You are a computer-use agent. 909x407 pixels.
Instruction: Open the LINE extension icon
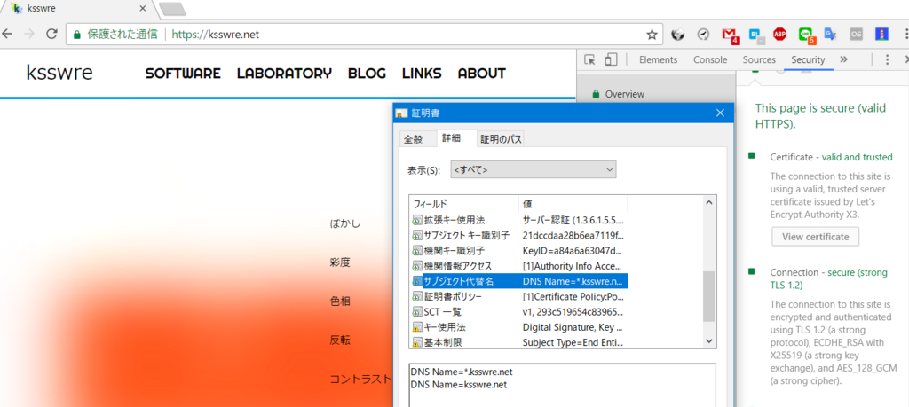click(806, 35)
